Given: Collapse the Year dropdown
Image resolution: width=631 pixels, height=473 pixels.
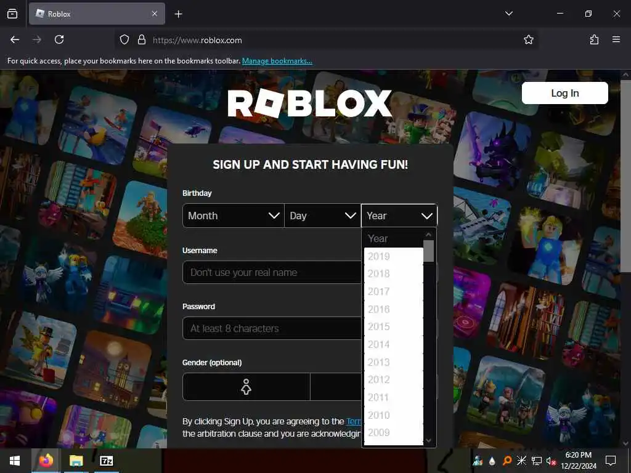Looking at the screenshot, I should 399,216.
